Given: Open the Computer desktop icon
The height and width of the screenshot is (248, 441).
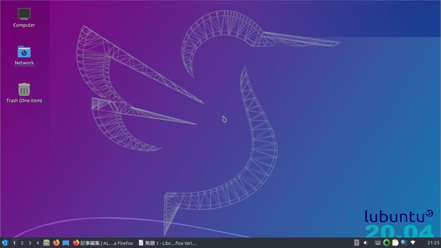Looking at the screenshot, I should 24,18.
